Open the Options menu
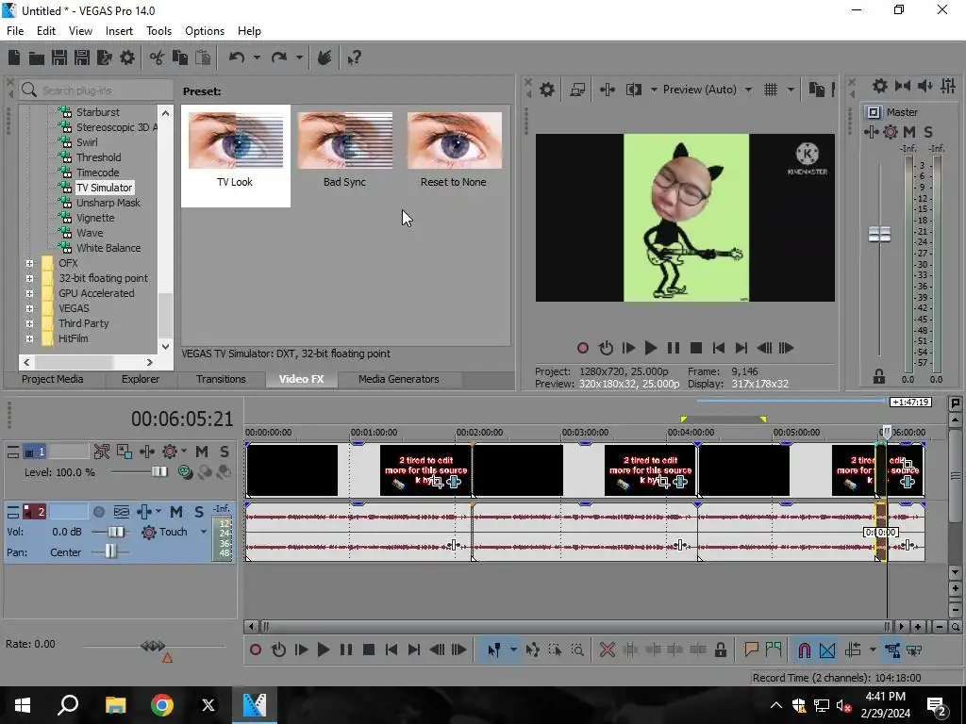The image size is (966, 724). click(x=205, y=31)
